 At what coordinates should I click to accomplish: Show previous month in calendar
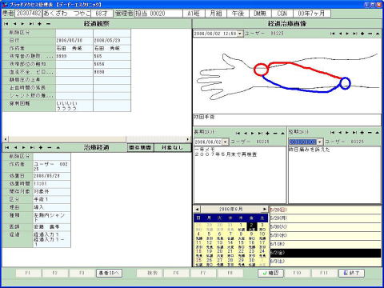pos(197,210)
